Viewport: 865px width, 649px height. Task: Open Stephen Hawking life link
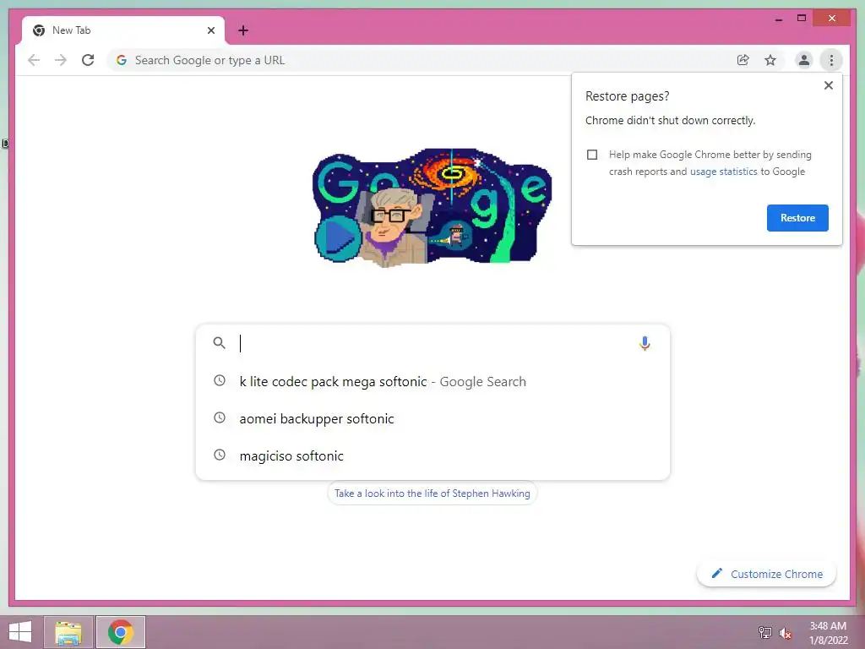(432, 494)
